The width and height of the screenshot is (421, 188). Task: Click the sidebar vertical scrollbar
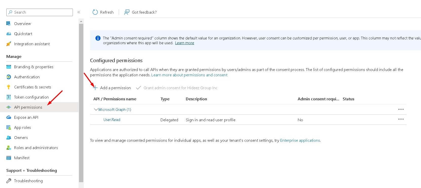coord(81,101)
